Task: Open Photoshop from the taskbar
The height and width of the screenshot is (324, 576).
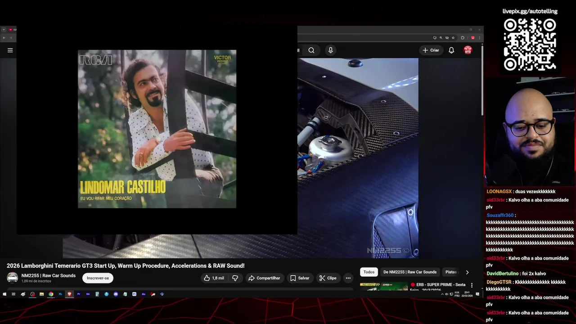Action: pyautogui.click(x=60, y=294)
